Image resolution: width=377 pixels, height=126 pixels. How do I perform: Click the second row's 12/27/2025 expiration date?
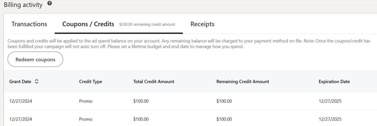click(330, 119)
